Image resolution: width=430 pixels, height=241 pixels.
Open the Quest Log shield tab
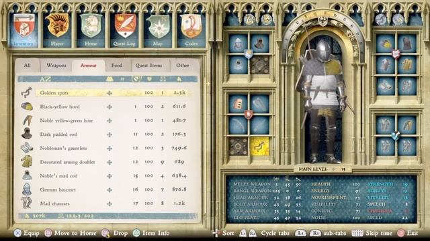[x=124, y=29]
